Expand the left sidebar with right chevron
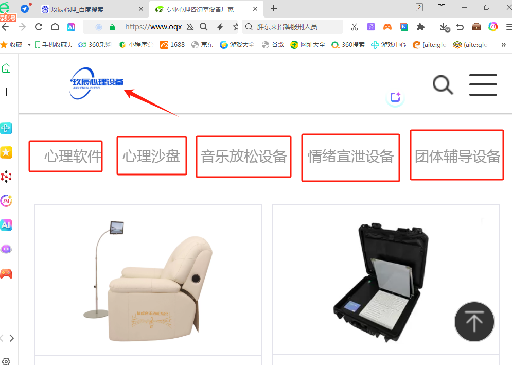 [x=12, y=338]
